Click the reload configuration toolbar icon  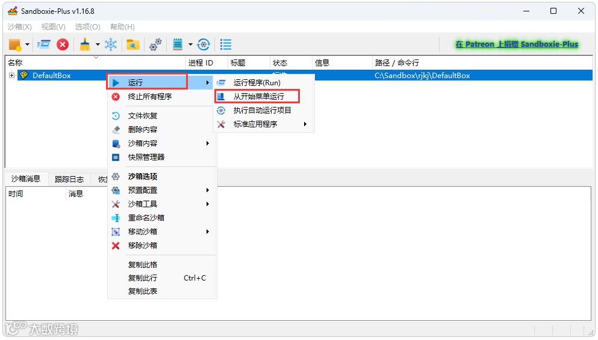[204, 44]
